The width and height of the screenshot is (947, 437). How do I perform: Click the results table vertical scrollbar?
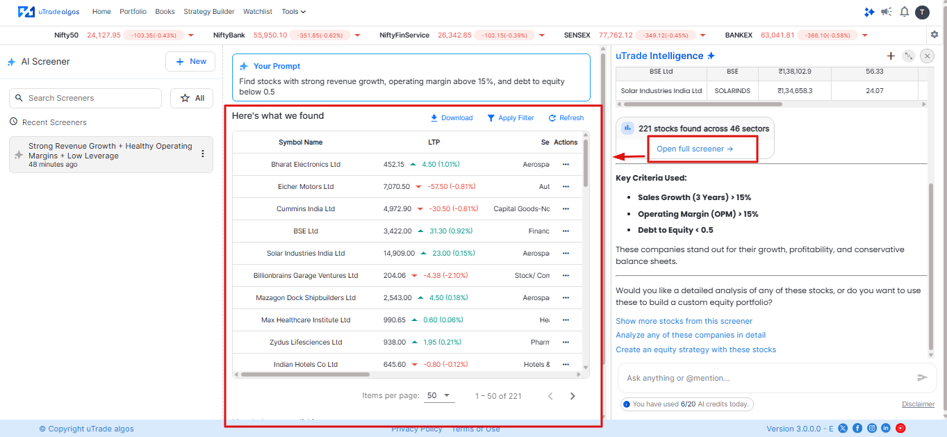[586, 164]
